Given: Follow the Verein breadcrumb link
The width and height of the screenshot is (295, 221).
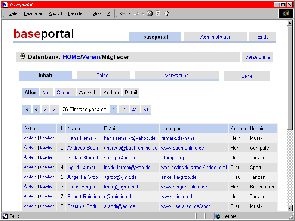Looking at the screenshot, I should pos(91,57).
